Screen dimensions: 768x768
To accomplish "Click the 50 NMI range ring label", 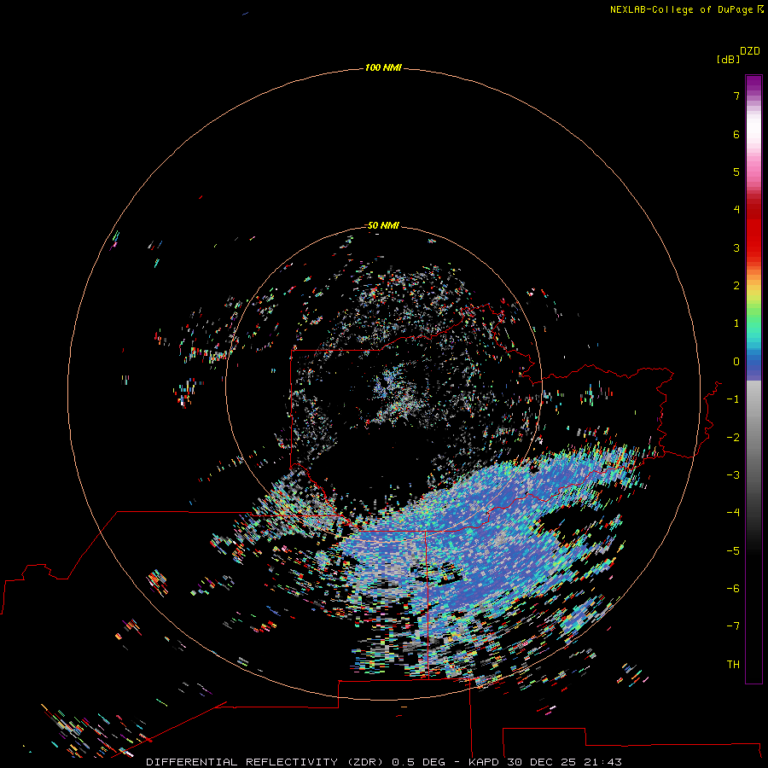I will [383, 225].
